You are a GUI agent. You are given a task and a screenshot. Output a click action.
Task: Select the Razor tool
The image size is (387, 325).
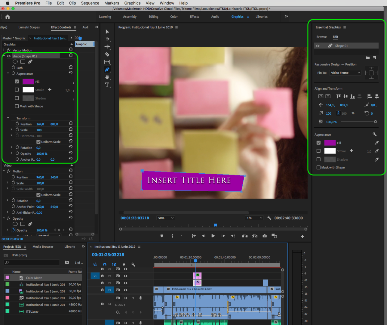[x=107, y=54]
